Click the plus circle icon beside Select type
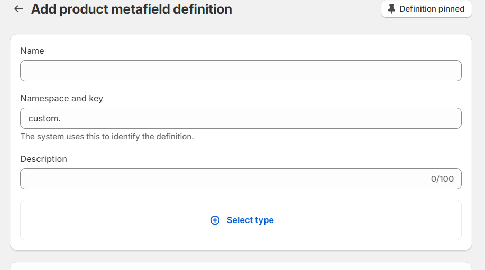485x270 pixels. click(215, 220)
